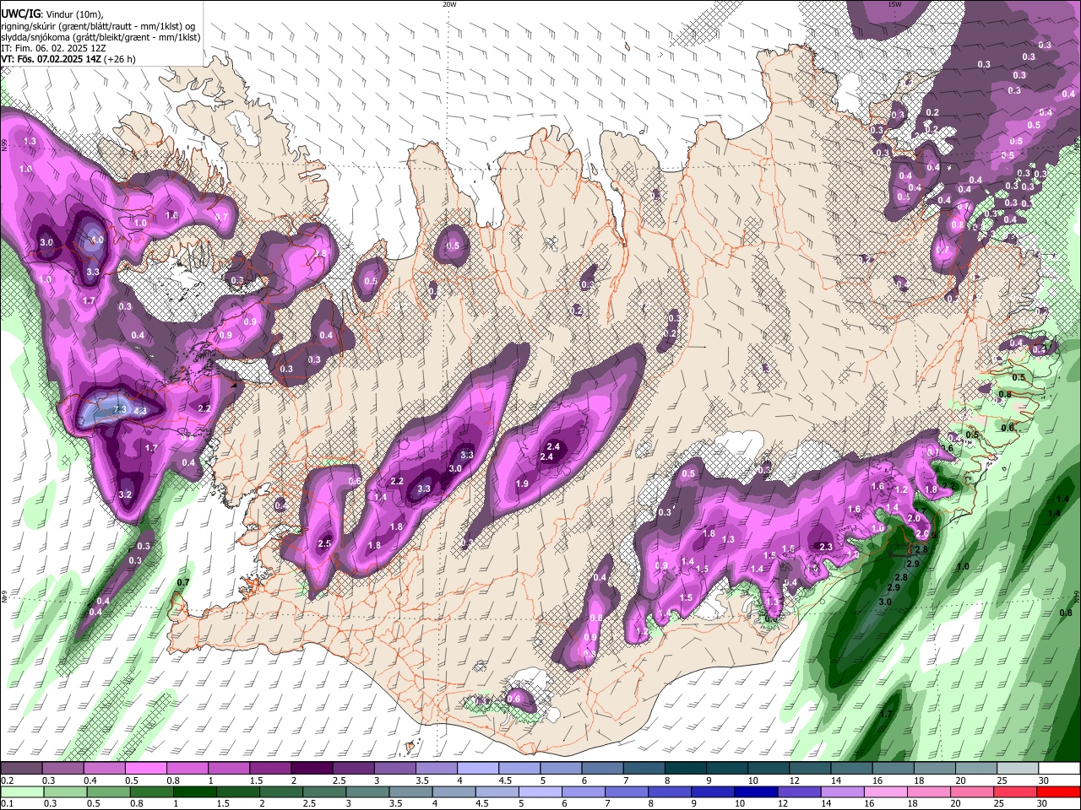The width and height of the screenshot is (1081, 810).
Task: Click the bright magenta legend swatch between 0.5 and 0.8
Action: [145, 768]
